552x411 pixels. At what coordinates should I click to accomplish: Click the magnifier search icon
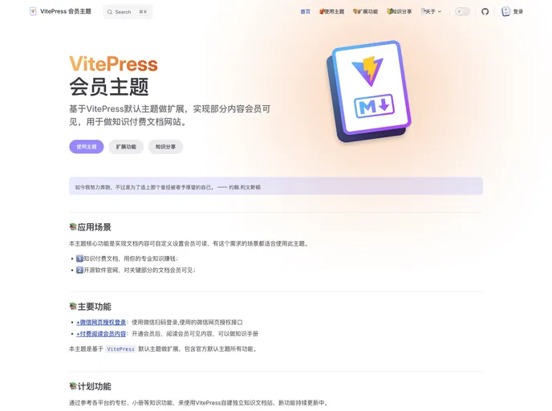coord(110,12)
